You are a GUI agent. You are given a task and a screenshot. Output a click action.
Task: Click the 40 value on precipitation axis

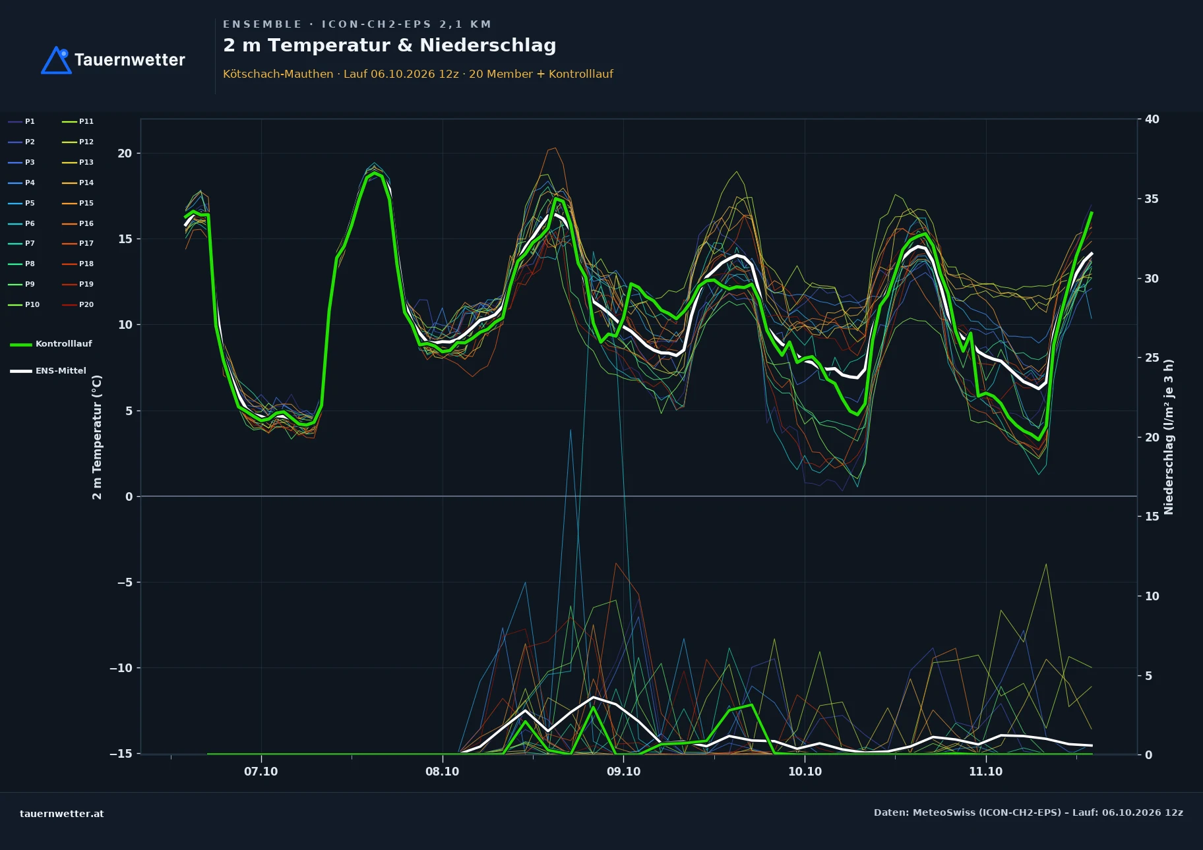pyautogui.click(x=1152, y=119)
